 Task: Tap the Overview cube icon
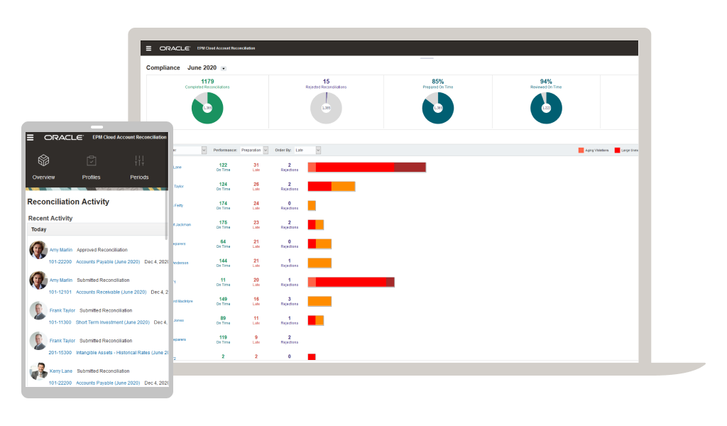(x=43, y=161)
